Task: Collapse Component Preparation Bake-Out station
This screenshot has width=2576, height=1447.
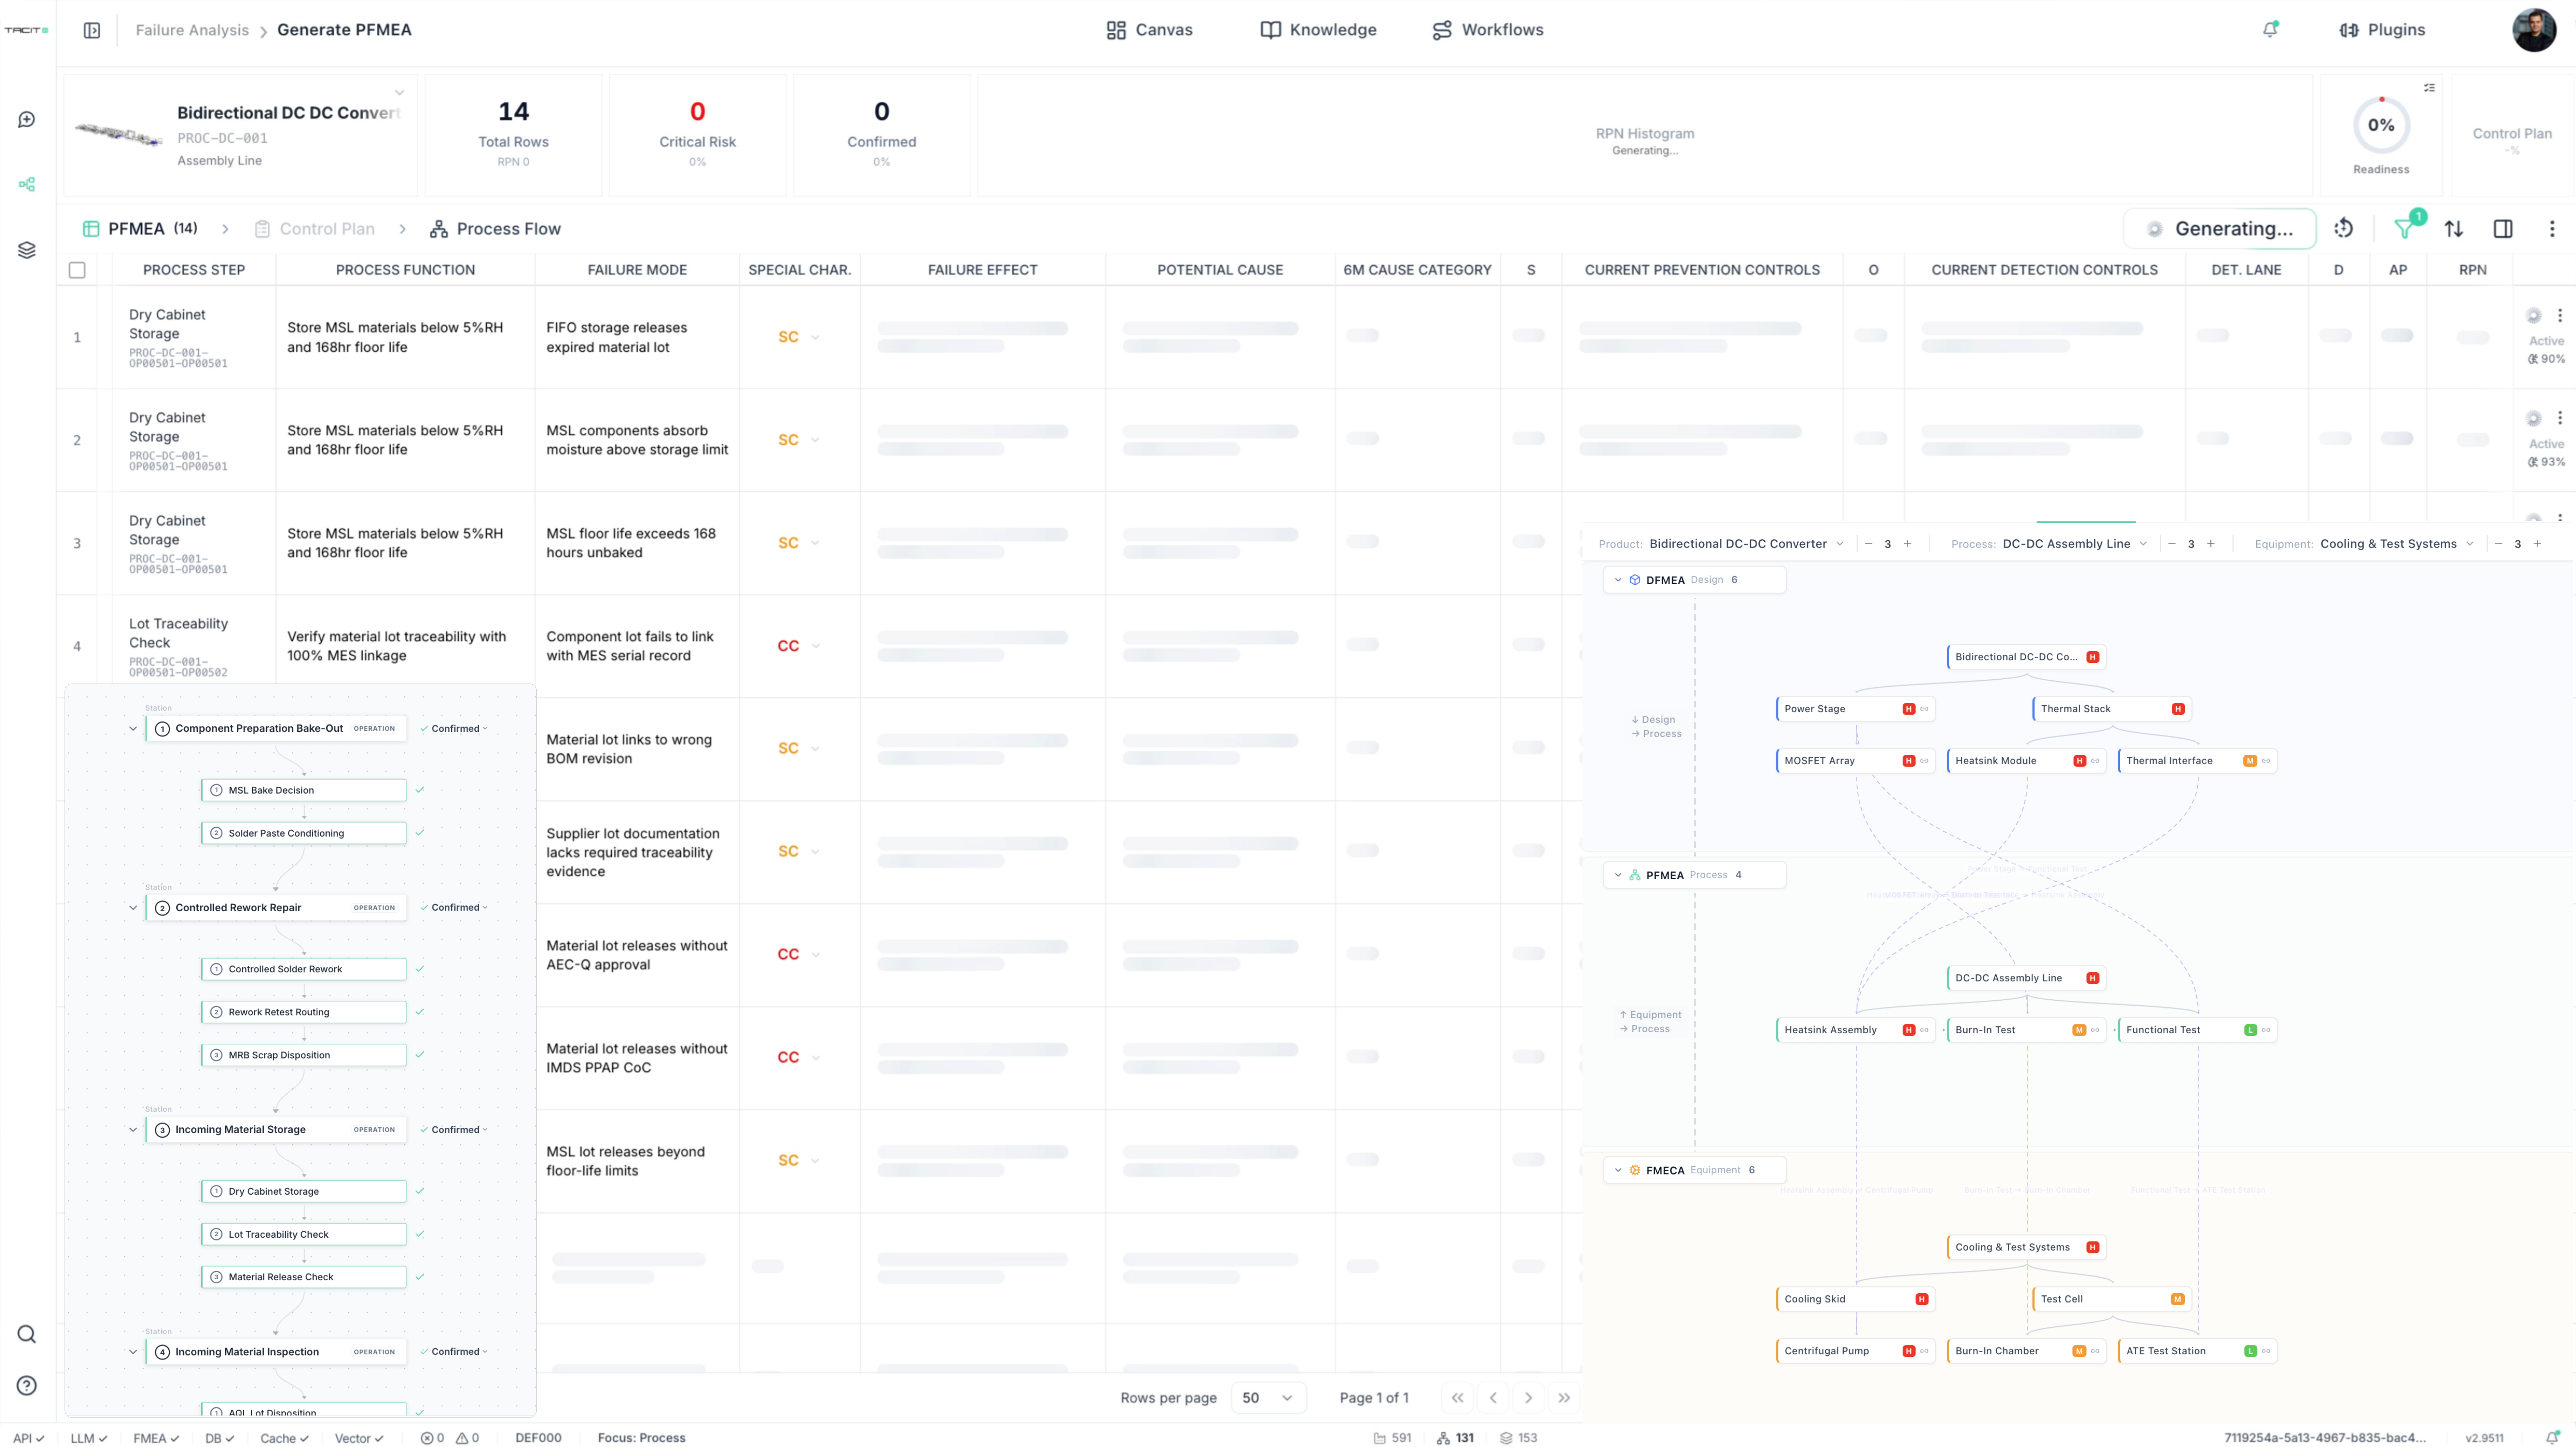Action: point(133,729)
